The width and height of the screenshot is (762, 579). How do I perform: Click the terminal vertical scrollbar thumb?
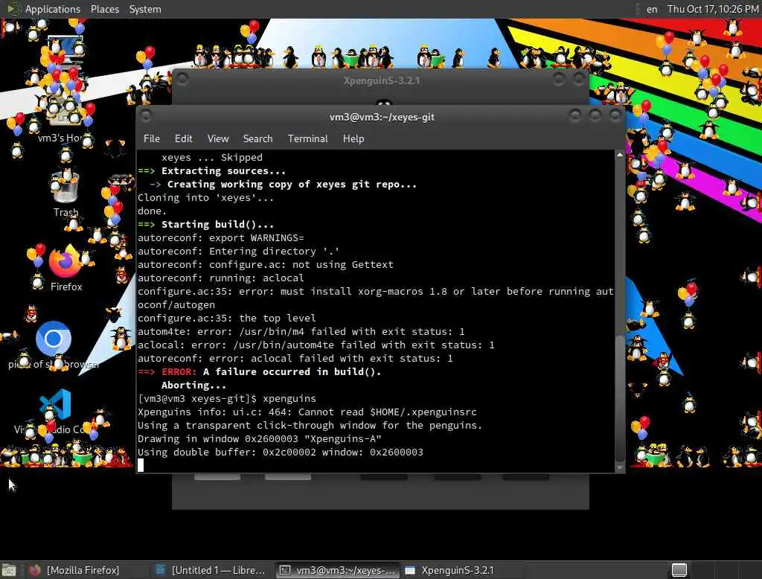coord(620,397)
